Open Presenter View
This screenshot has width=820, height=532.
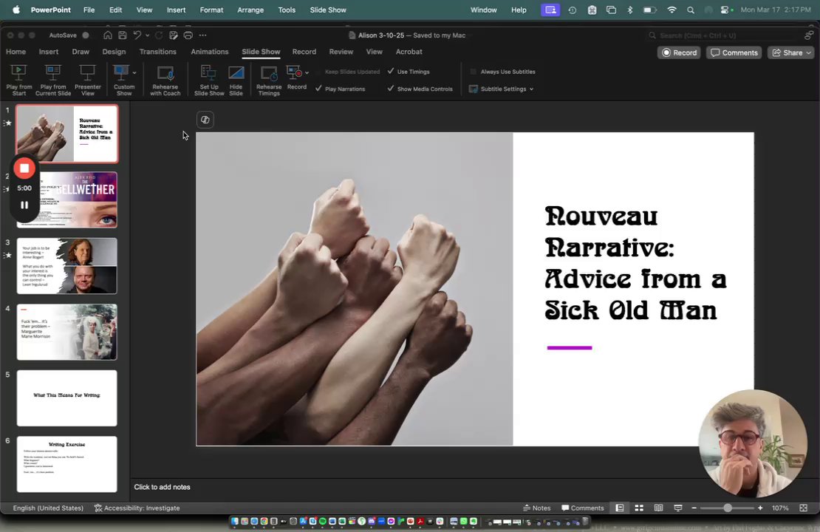(88, 73)
